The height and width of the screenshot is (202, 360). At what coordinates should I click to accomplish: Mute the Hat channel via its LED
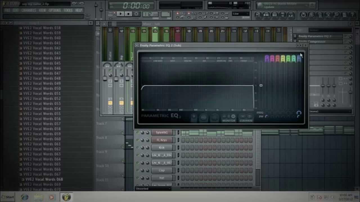pyautogui.click(x=138, y=178)
